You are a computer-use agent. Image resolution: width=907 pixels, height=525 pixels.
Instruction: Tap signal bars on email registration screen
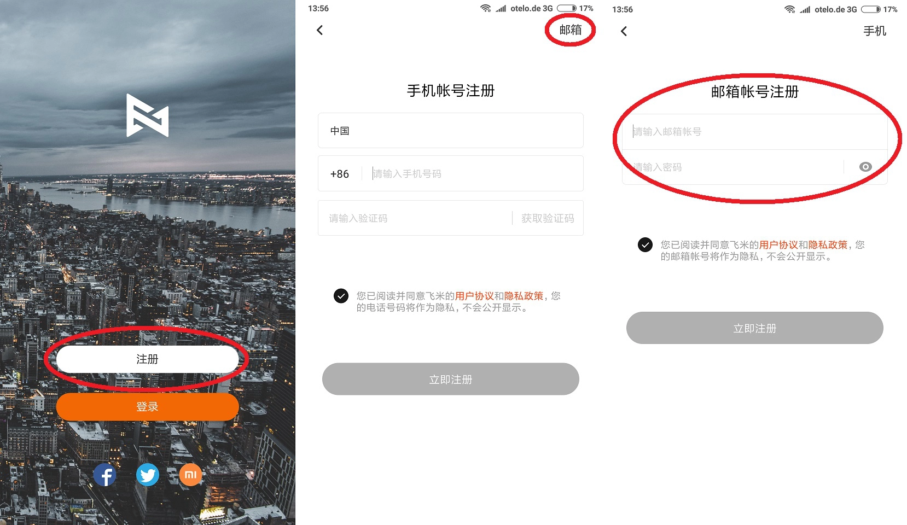(805, 9)
